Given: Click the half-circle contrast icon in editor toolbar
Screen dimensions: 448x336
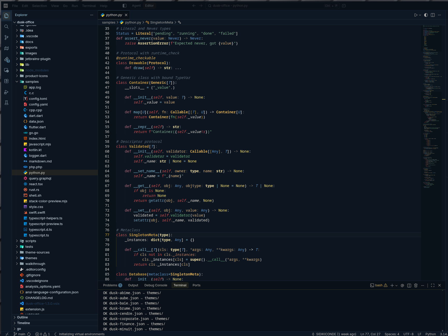Looking at the screenshot, I should point(426,15).
